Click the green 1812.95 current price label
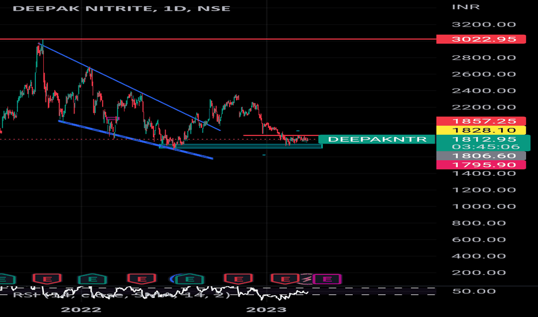Viewport: 538px width, 317px height. pos(483,139)
